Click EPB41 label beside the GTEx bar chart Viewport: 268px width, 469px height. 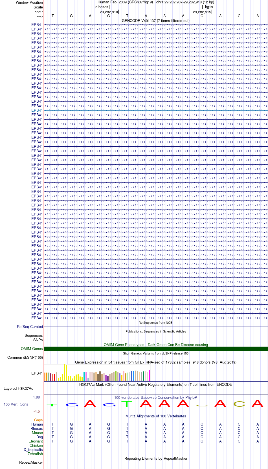[x=37, y=373]
